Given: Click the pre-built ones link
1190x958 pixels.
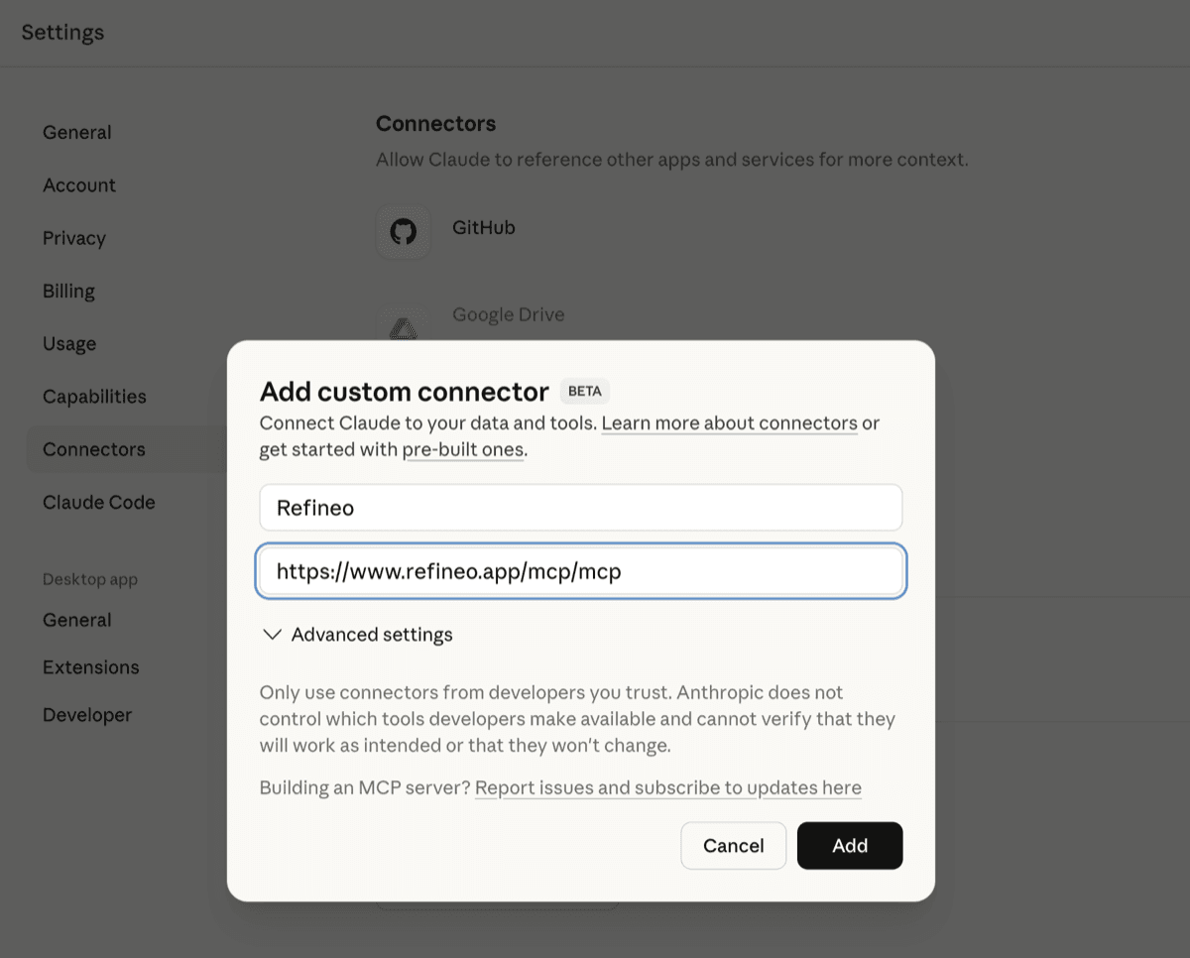Looking at the screenshot, I should (x=463, y=449).
